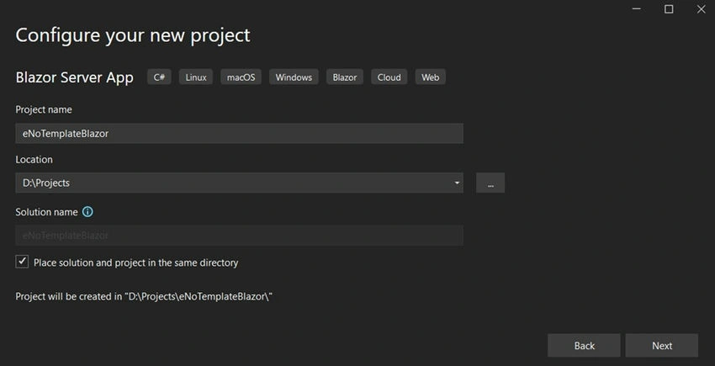Screen dimensions: 715x366
Task: Click the Next button
Action: pyautogui.click(x=662, y=346)
